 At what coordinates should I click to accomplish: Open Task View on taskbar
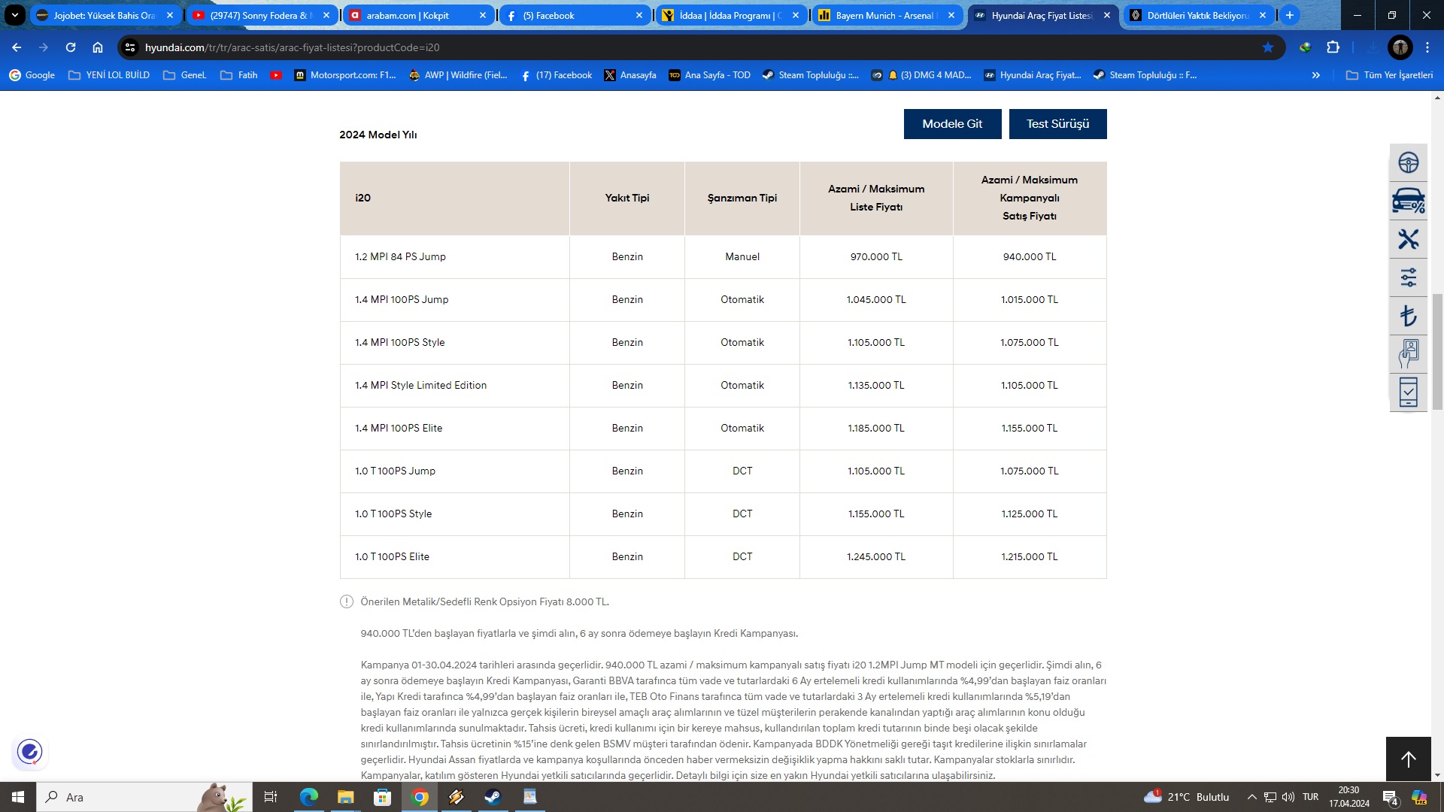271,797
